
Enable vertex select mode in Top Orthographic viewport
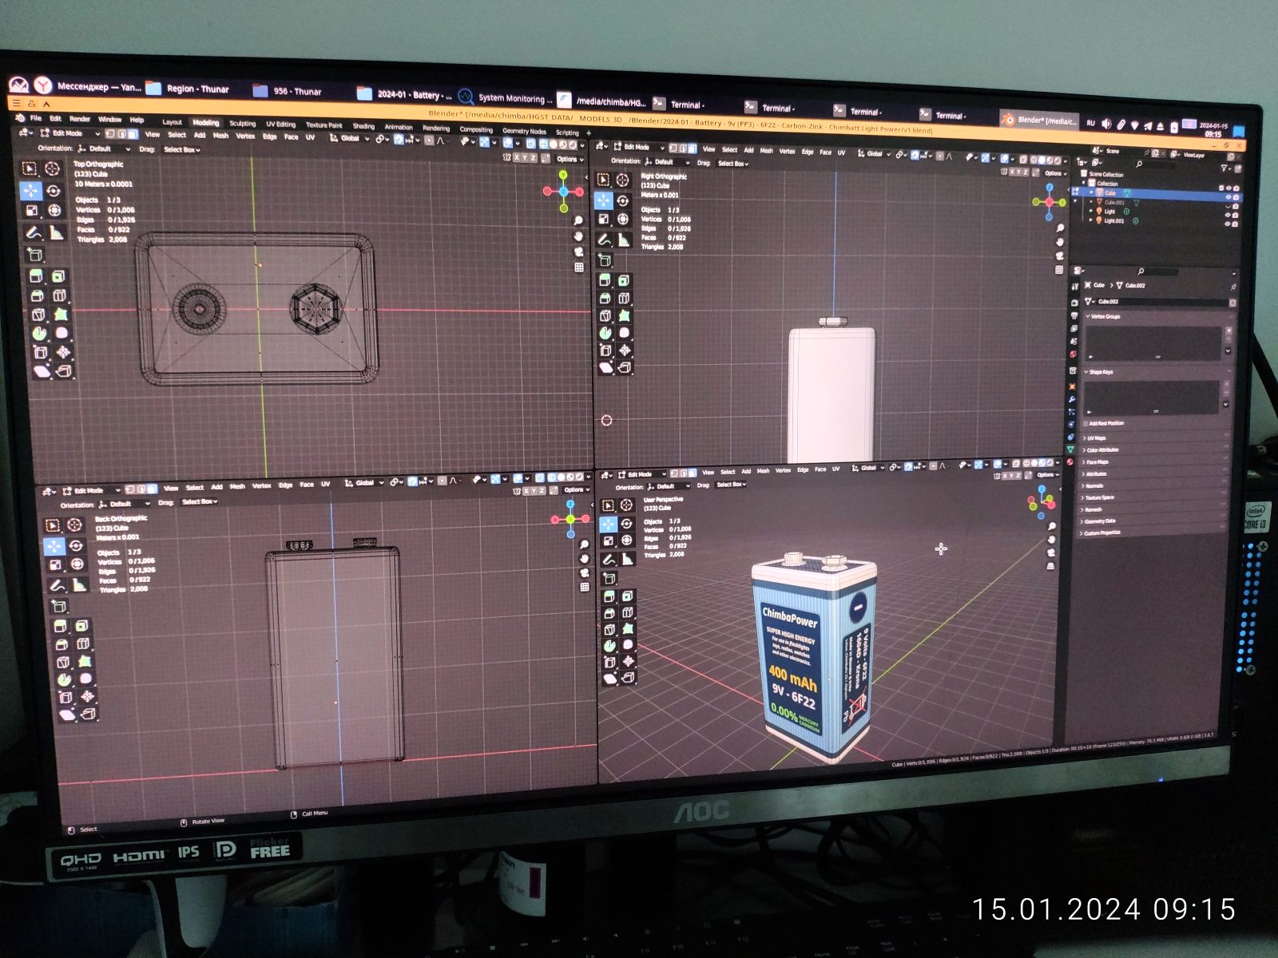pyautogui.click(x=111, y=133)
